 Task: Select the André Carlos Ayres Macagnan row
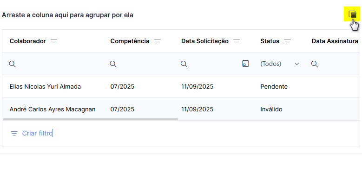[x=181, y=109]
